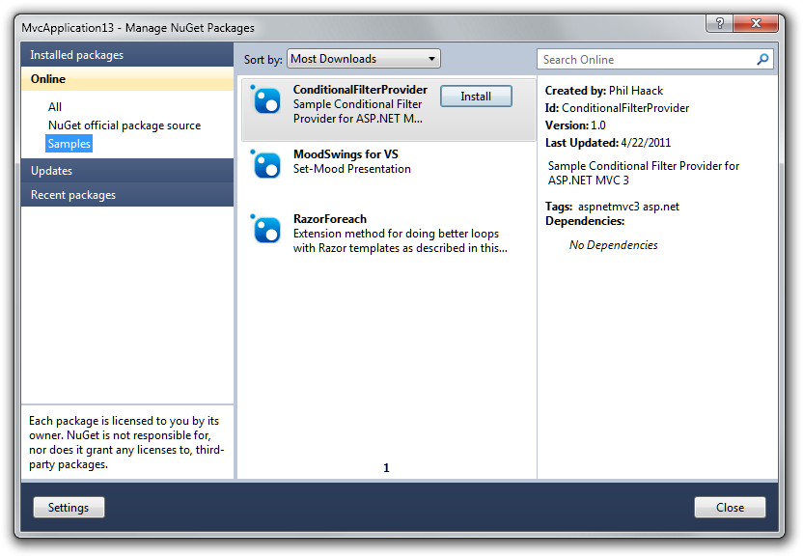Click in the Search Online field

click(645, 60)
